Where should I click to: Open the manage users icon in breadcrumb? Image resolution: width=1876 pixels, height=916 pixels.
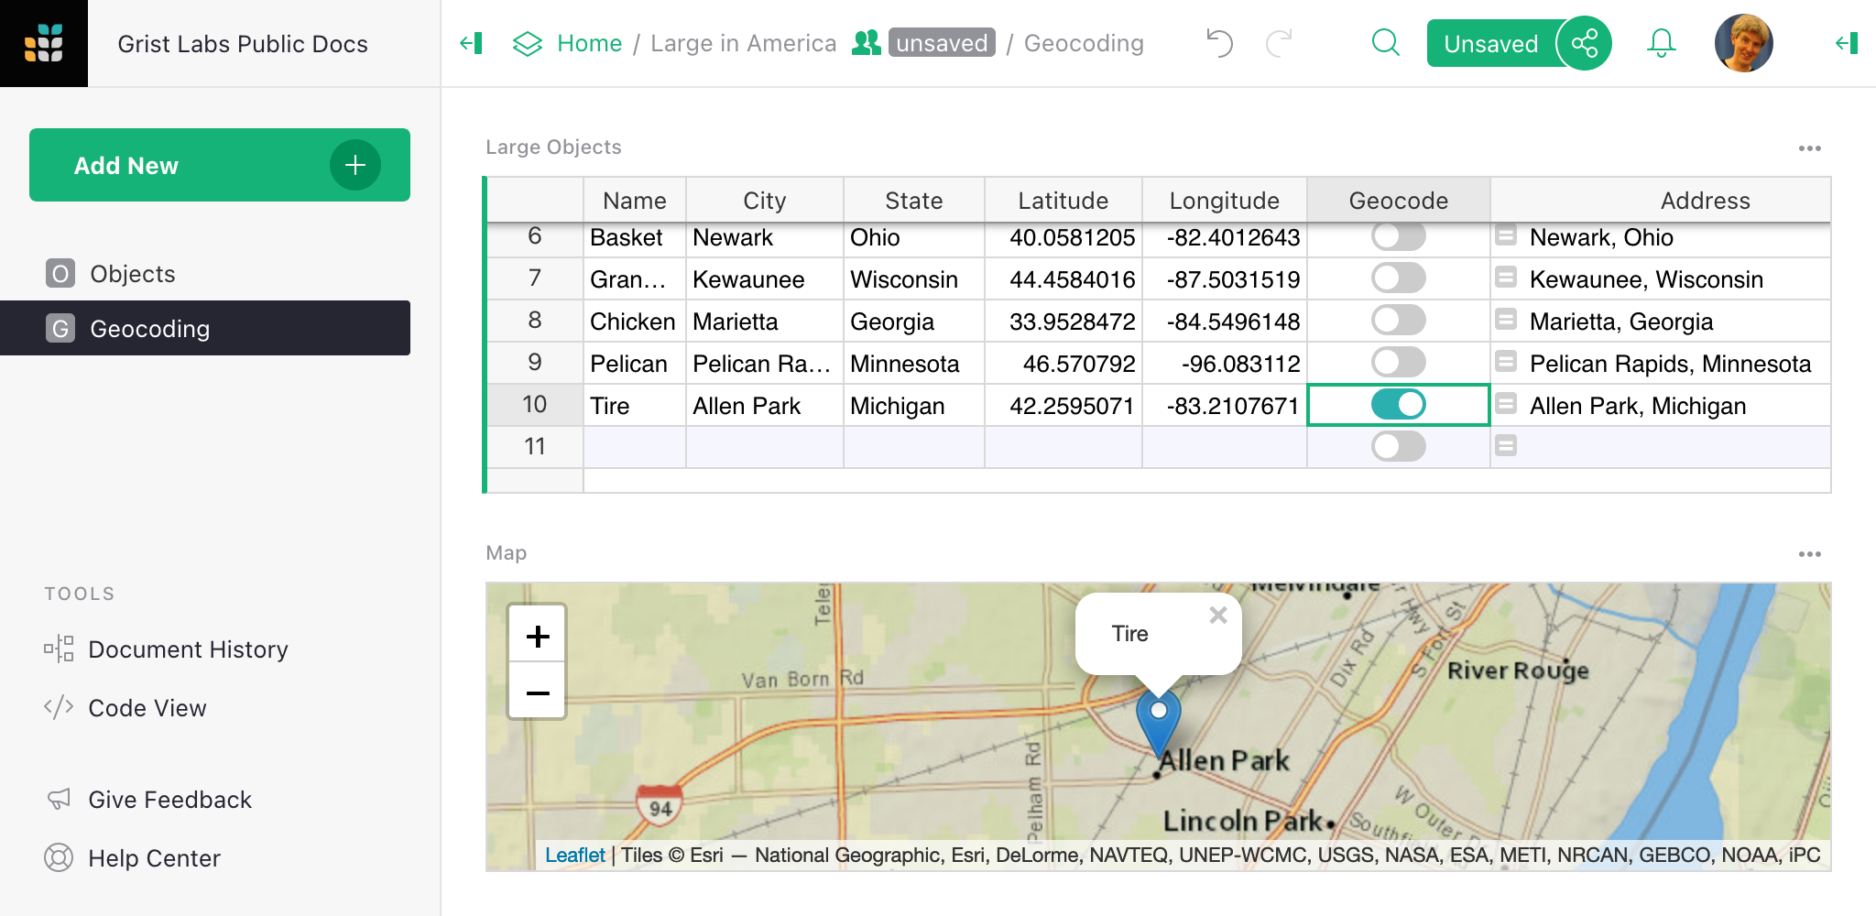pos(865,42)
